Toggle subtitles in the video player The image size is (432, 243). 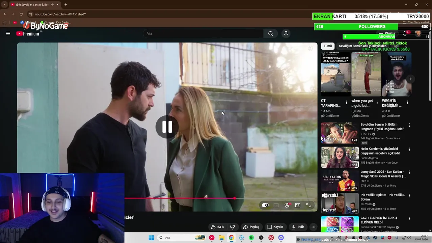click(x=276, y=205)
